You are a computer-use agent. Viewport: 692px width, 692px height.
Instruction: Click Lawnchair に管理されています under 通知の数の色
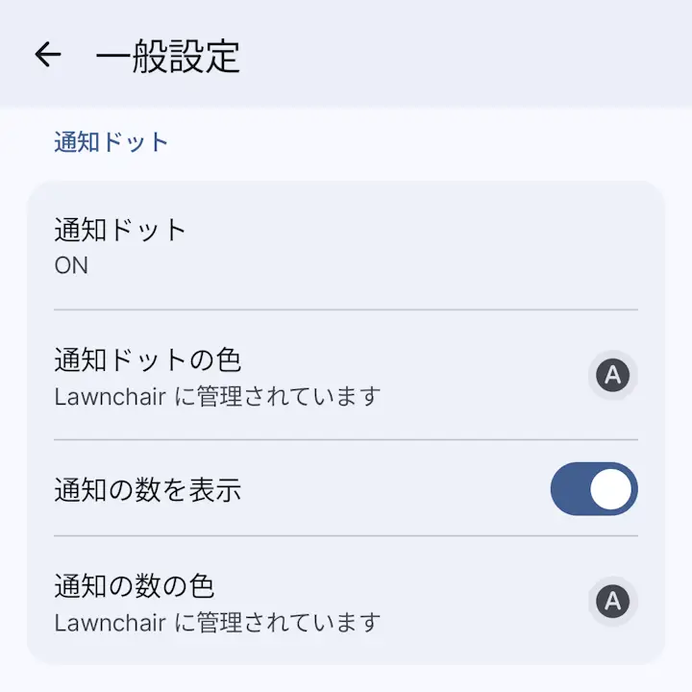[217, 622]
